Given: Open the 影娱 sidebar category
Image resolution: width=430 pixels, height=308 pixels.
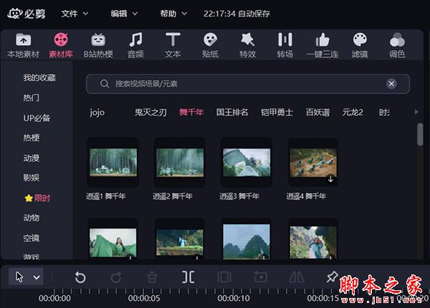Looking at the screenshot, I should point(32,178).
